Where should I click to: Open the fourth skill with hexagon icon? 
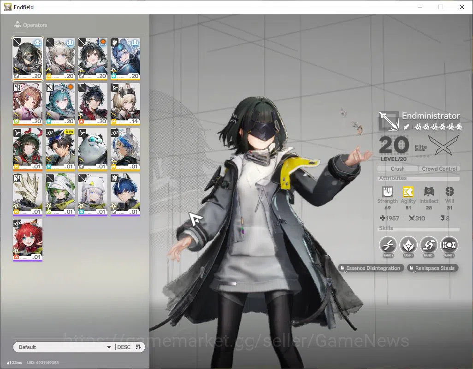[x=449, y=244]
